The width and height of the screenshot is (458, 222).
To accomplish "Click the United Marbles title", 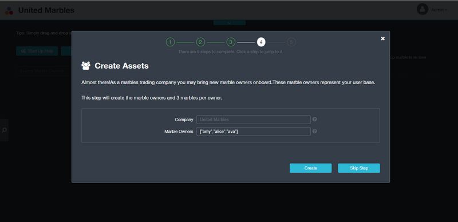I will tap(46, 10).
